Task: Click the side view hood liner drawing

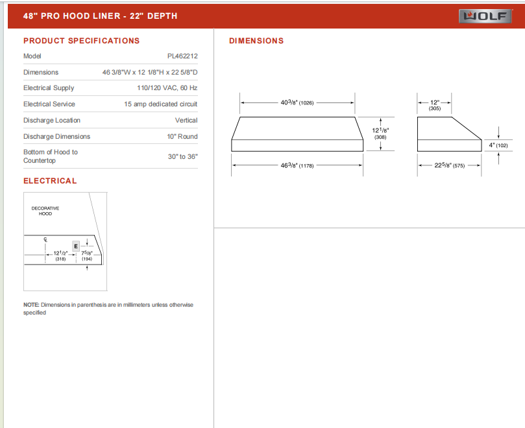Action: coord(449,134)
